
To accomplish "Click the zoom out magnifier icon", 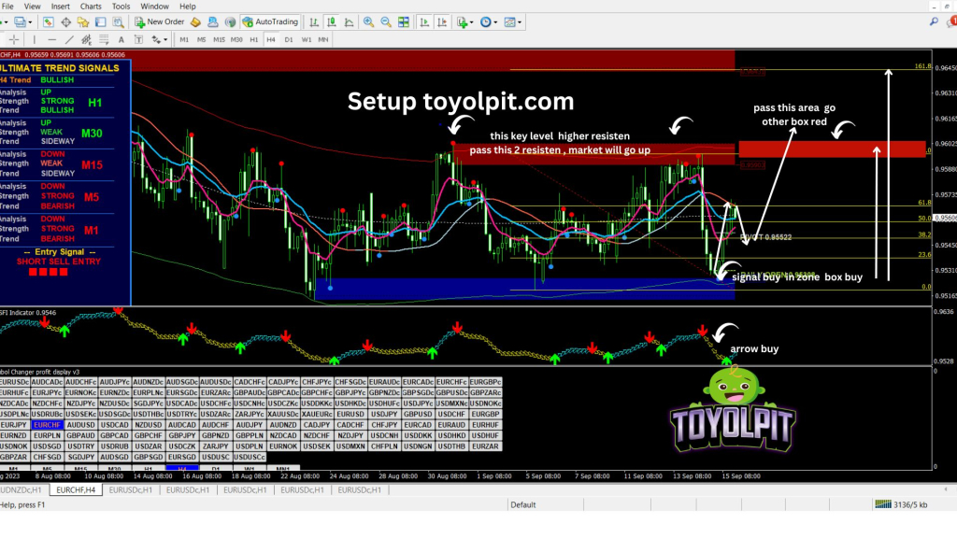I will tap(386, 21).
